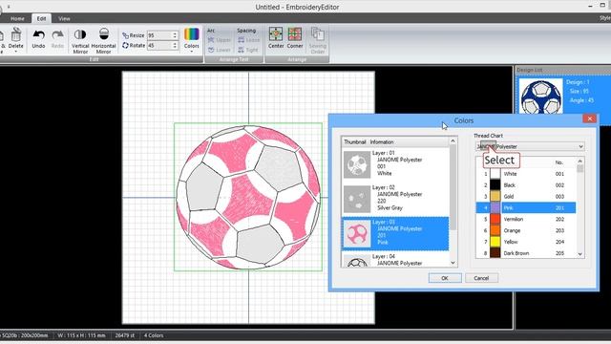Click the Delete icon in the ribbon
611x344 pixels.
tap(16, 35)
